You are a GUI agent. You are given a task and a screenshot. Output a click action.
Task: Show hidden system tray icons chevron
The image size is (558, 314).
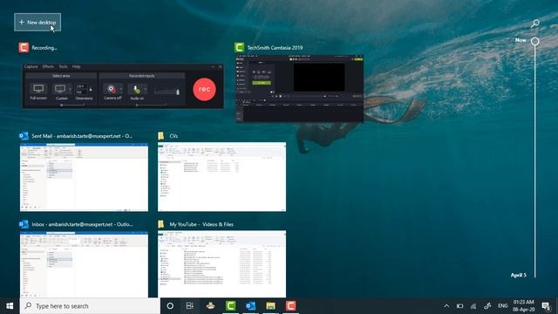[446, 306]
